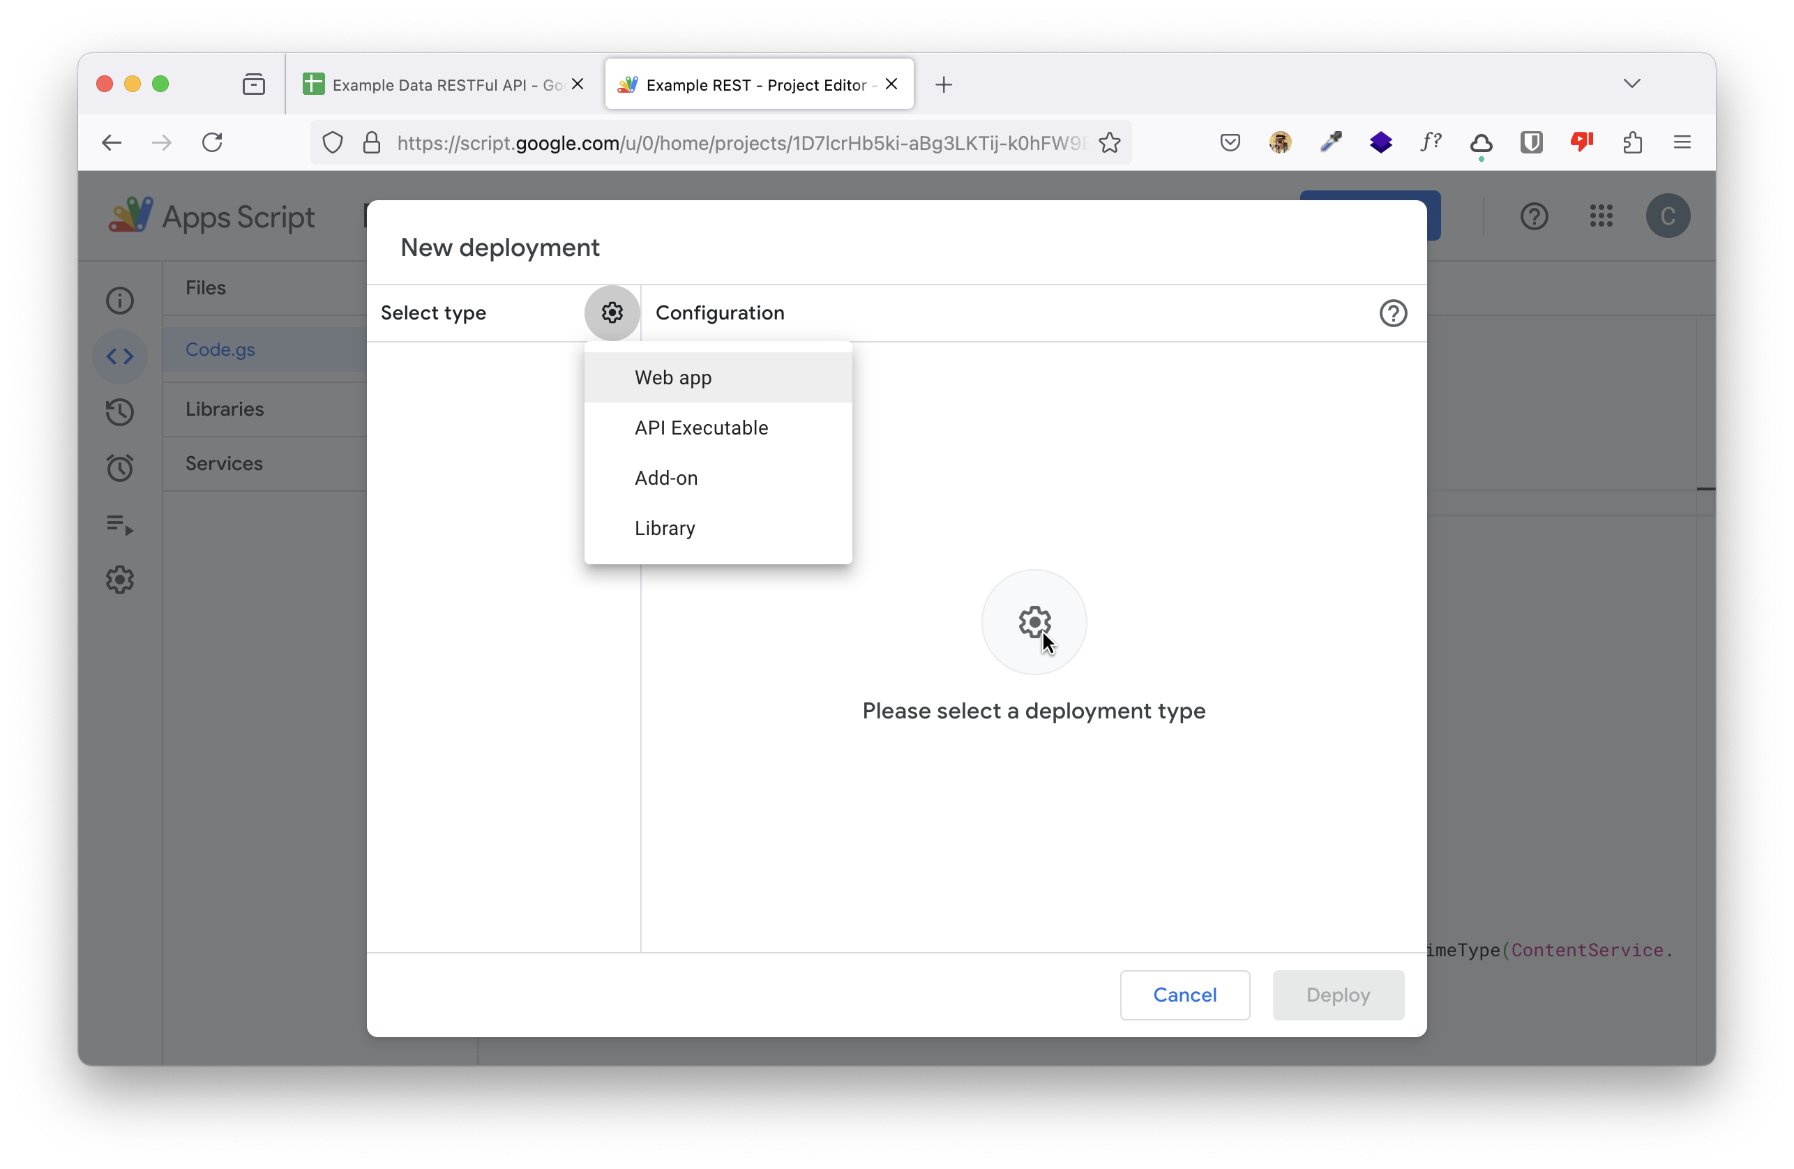Select Web app deployment type
The height and width of the screenshot is (1169, 1794).
pyautogui.click(x=673, y=377)
